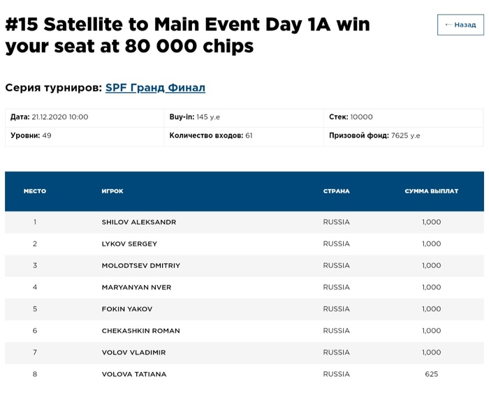Select FOKIN YAKOV in results
The width and height of the screenshot is (489, 402).
(x=127, y=308)
